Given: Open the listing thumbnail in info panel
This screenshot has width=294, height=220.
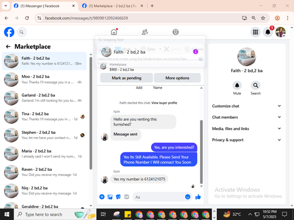Looking at the screenshot, I should pyautogui.click(x=246, y=57).
